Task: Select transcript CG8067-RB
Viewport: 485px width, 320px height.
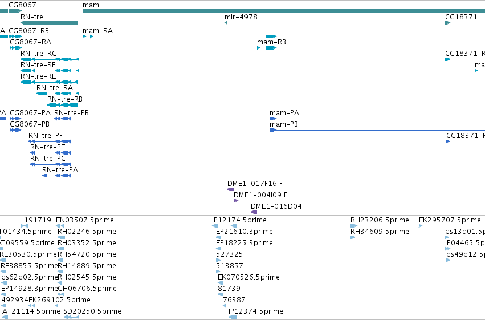Action: tap(28, 31)
